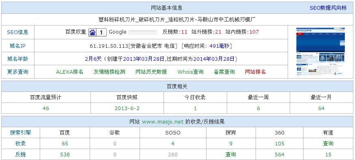Open the 备案查询 link

(x=224, y=72)
